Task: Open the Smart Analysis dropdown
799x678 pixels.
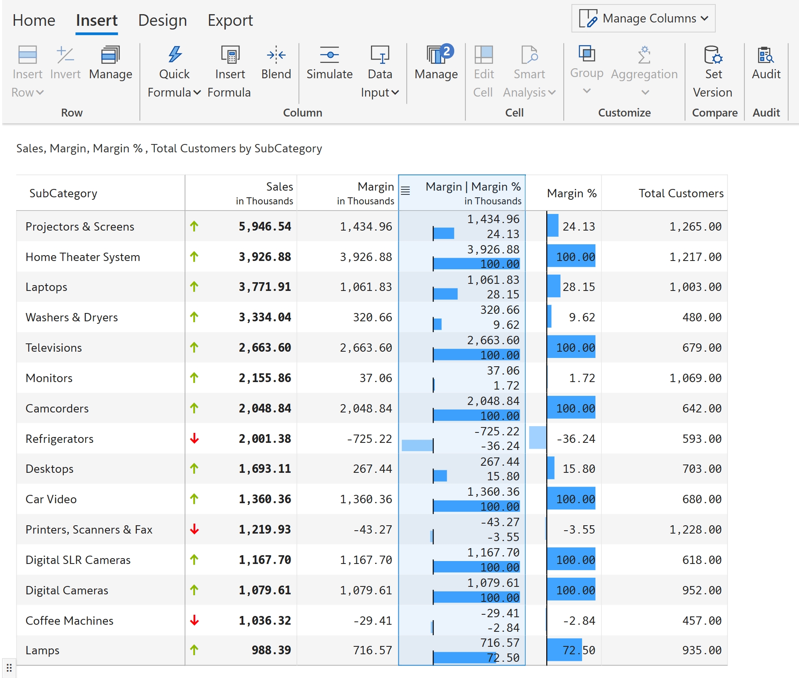Action: click(x=529, y=92)
